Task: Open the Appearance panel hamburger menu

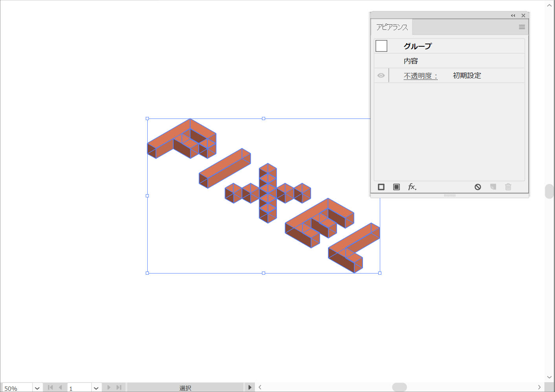Action: pos(522,27)
